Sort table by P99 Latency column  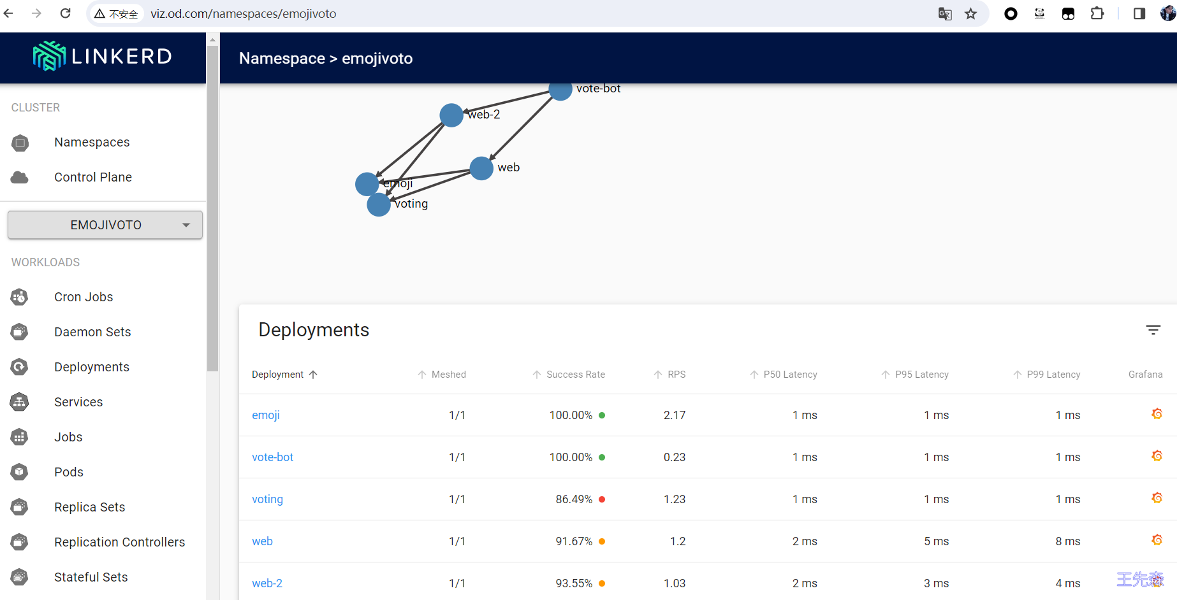1053,375
